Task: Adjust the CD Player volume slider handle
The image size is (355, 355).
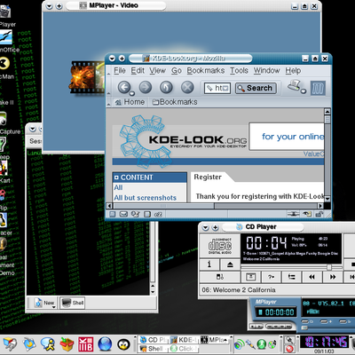Action: (329, 267)
